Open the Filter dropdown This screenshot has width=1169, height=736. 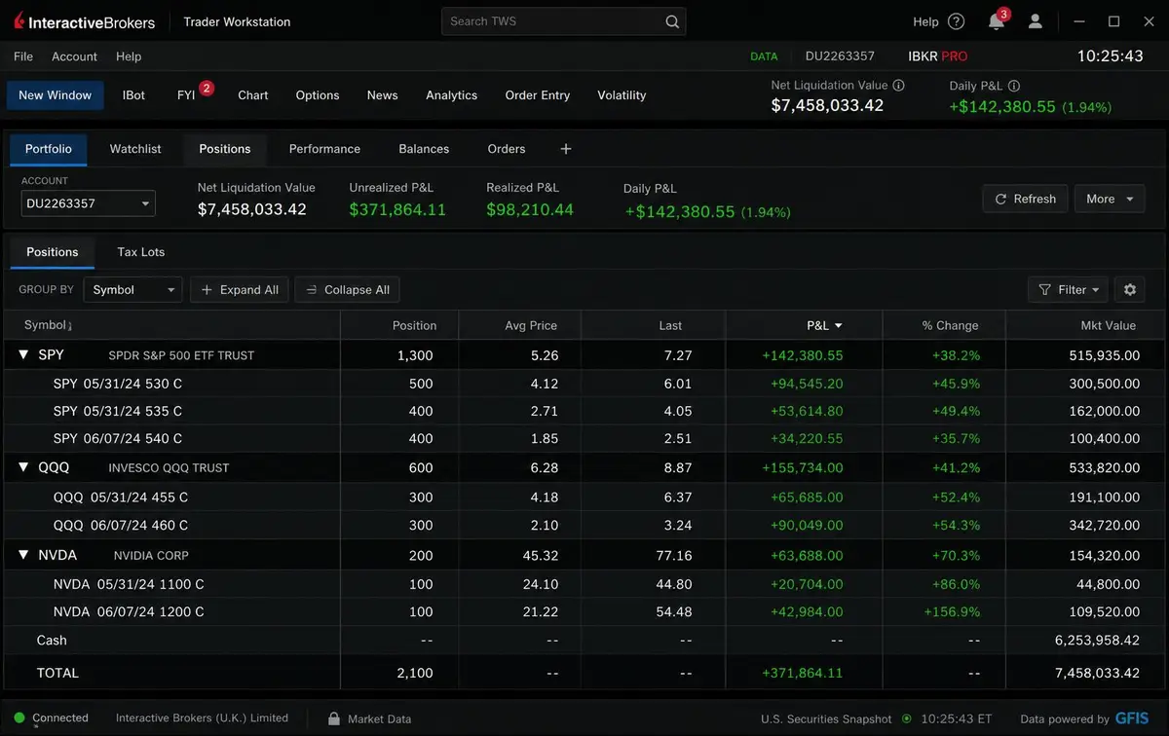click(1068, 289)
